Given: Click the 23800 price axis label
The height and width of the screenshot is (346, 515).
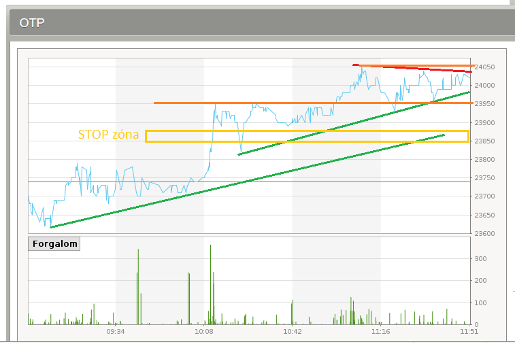Looking at the screenshot, I should 484,160.
